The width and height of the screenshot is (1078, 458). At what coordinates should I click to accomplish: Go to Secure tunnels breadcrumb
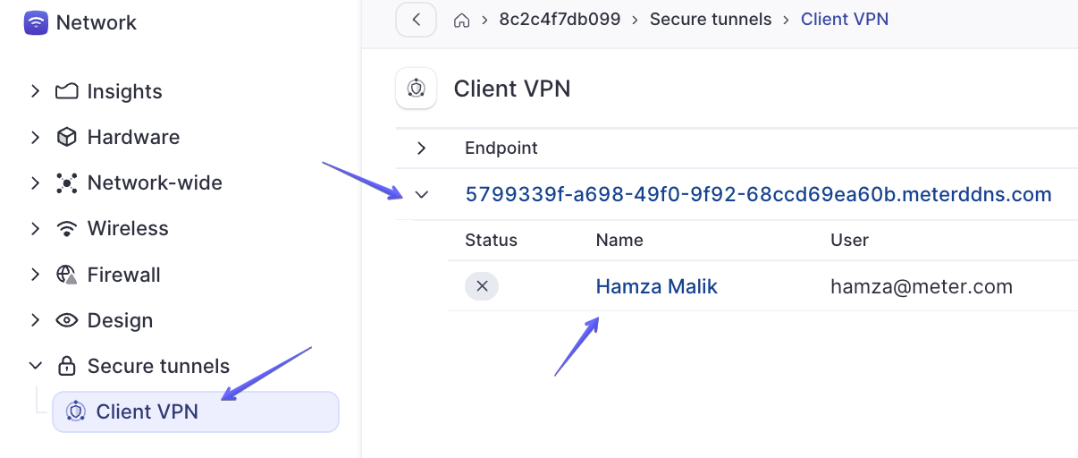tap(711, 20)
